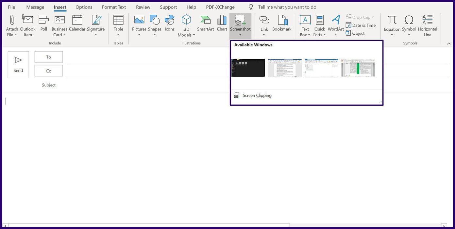Image resolution: width=455 pixels, height=229 pixels.
Task: Expand the Equation dropdown arrow
Action: pos(392,35)
